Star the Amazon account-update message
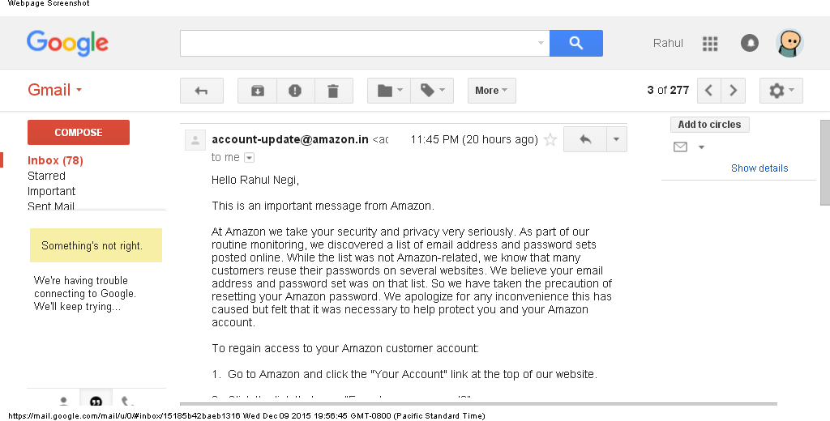 pyautogui.click(x=550, y=139)
